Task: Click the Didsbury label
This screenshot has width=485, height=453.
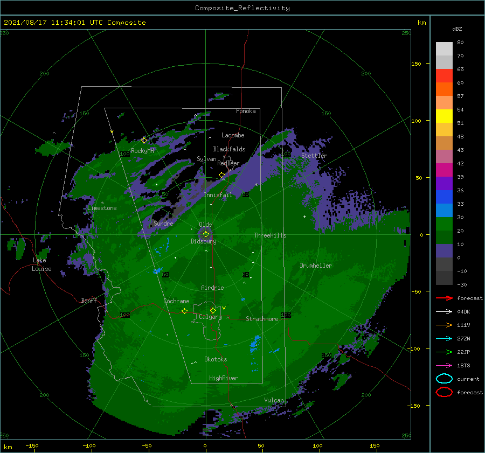Action: pyautogui.click(x=203, y=241)
